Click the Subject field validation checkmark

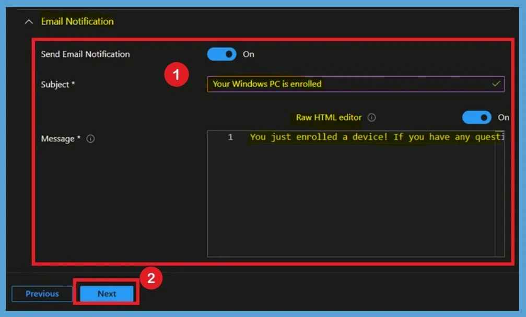pyautogui.click(x=496, y=84)
